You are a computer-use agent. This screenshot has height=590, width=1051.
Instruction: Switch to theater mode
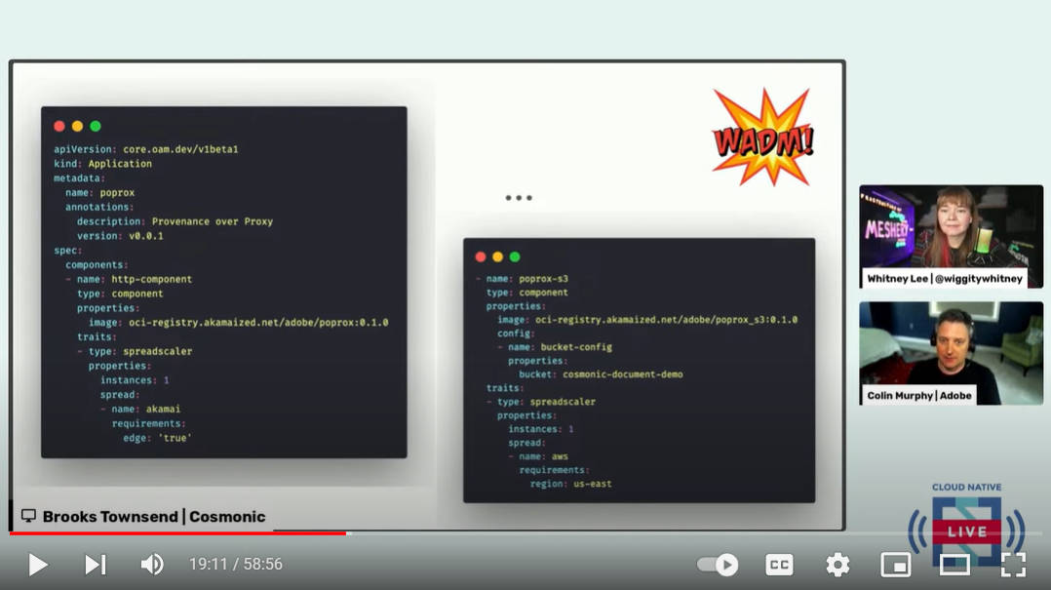click(954, 565)
